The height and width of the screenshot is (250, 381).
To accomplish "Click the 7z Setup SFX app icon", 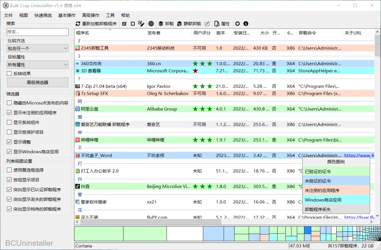I will point(78,93).
